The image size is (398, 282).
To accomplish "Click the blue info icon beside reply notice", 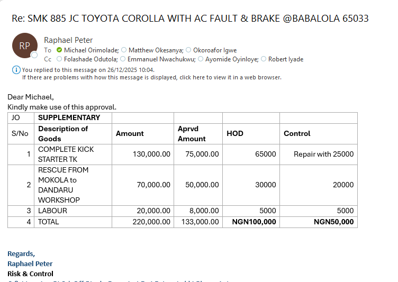I will pos(16,70).
